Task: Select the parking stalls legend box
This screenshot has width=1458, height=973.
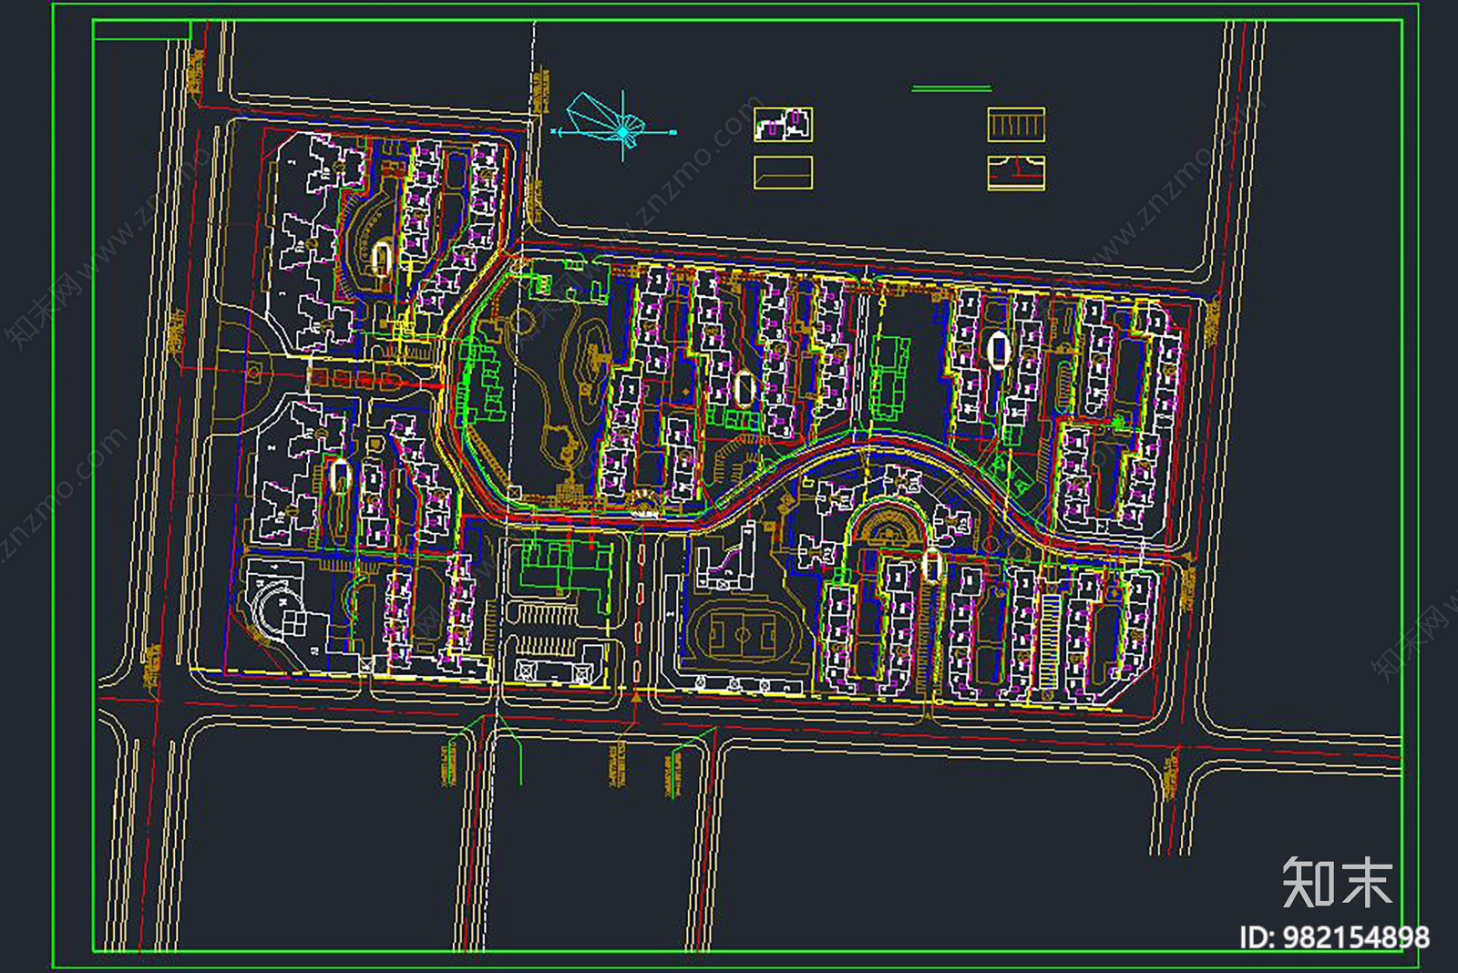Action: [x=1016, y=125]
